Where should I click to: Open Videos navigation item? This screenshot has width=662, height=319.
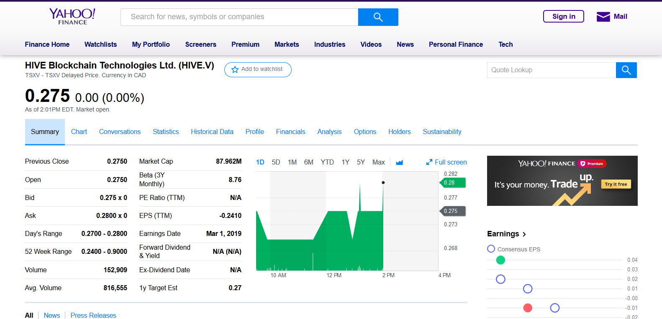371,44
